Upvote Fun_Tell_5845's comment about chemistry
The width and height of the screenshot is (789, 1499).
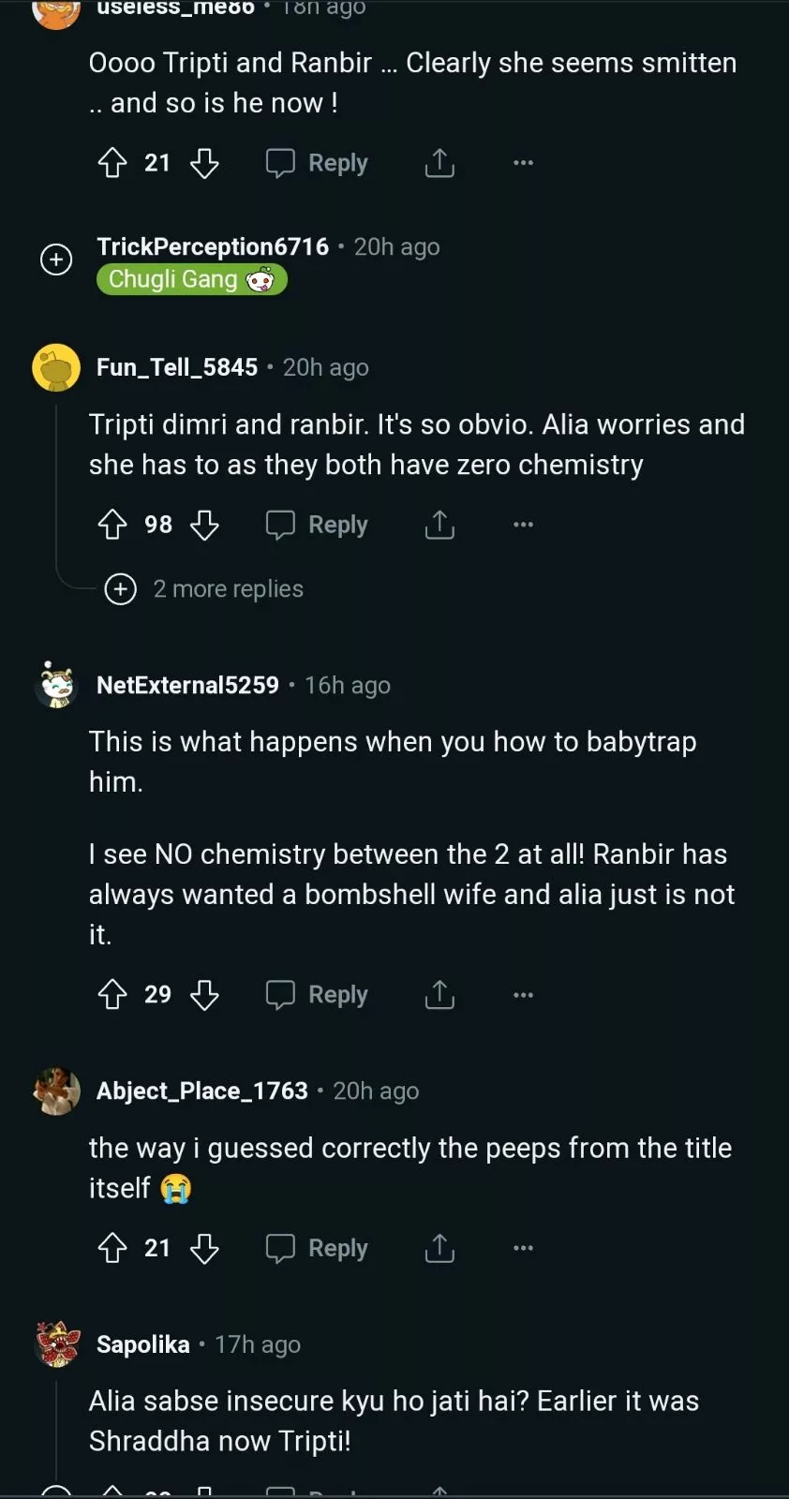[112, 525]
